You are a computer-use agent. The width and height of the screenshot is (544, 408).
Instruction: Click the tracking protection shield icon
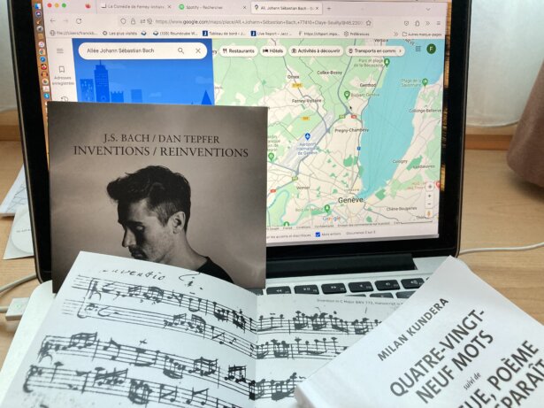pos(123,21)
